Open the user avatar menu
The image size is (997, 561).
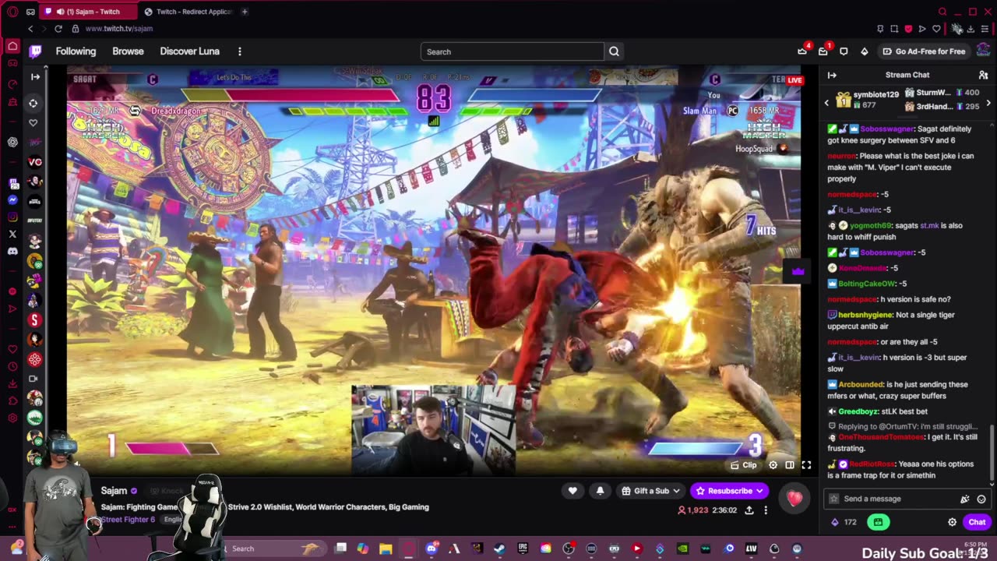pos(983,51)
